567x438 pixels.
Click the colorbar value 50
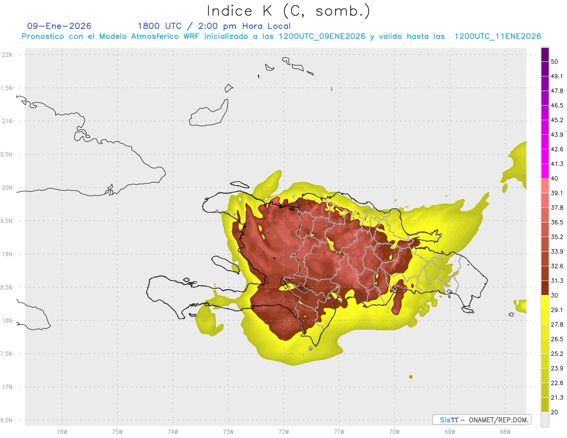(x=554, y=62)
